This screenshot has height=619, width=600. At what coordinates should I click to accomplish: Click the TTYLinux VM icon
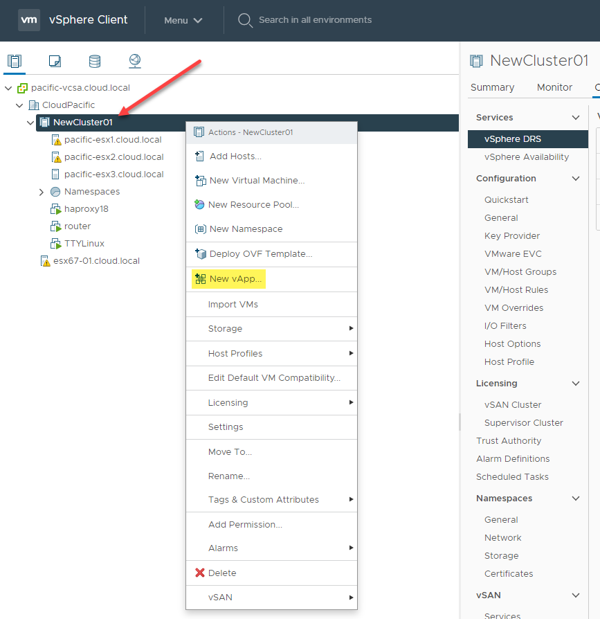(56, 244)
